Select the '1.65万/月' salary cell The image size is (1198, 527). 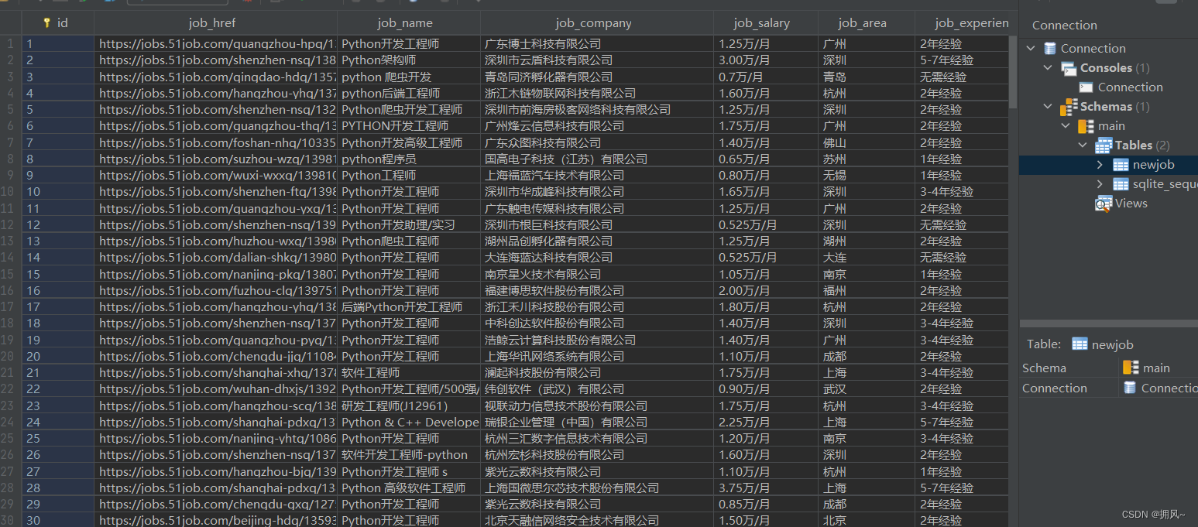(x=766, y=192)
